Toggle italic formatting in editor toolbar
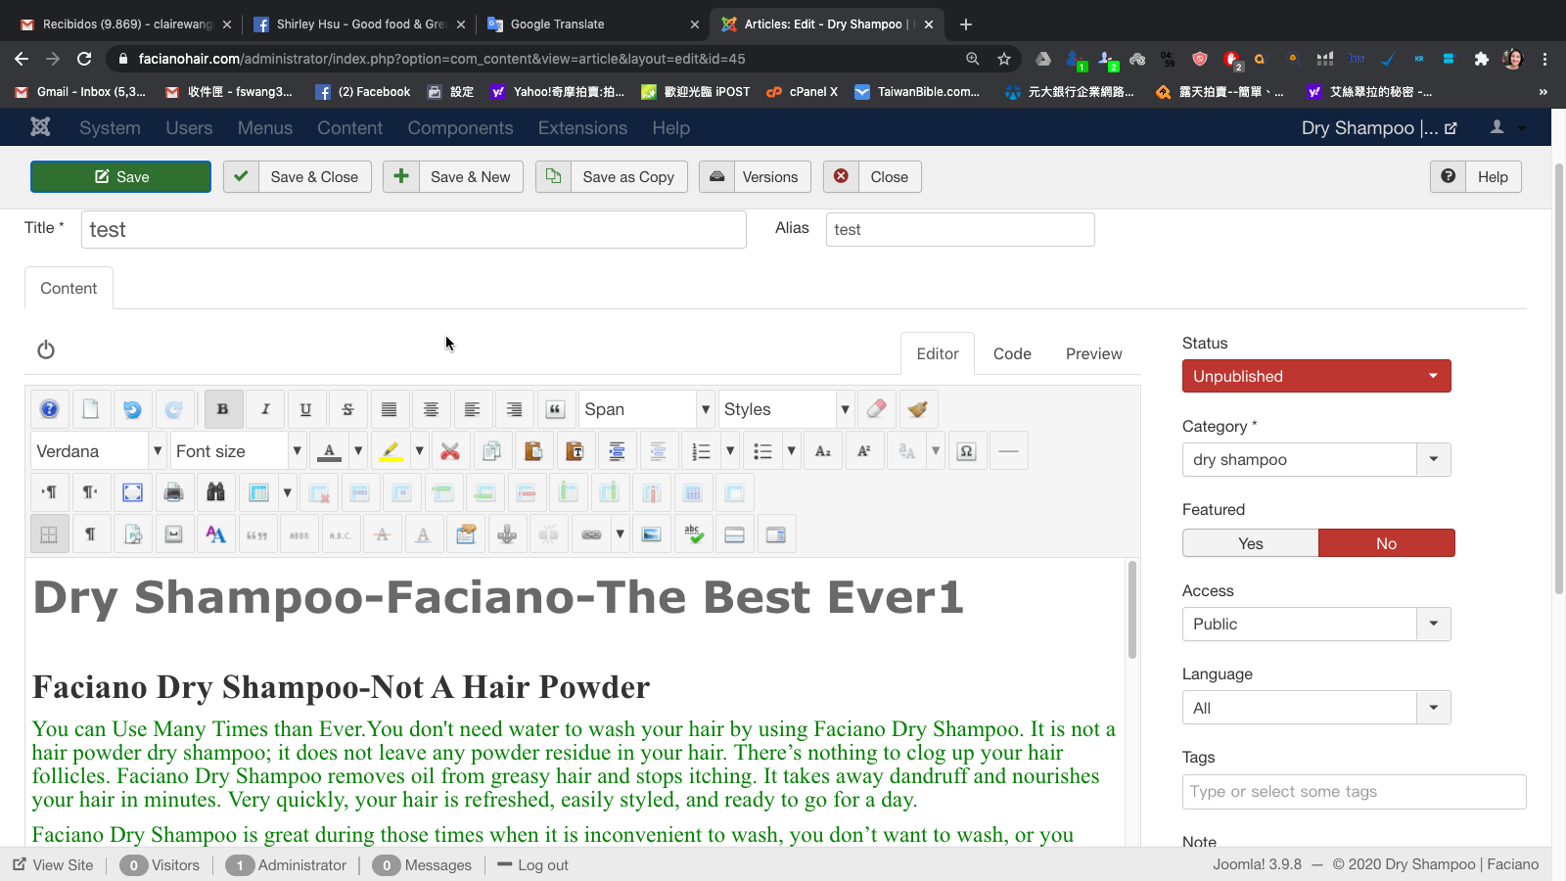 (264, 409)
